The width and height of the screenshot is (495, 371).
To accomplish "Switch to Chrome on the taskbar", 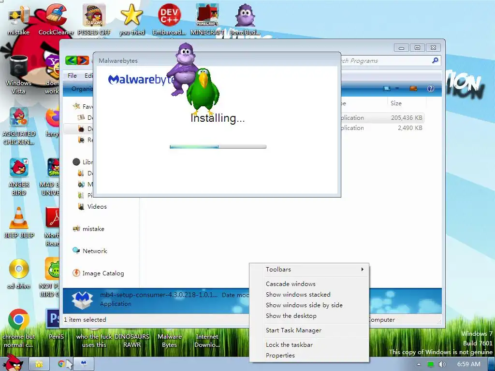I will tap(61, 364).
